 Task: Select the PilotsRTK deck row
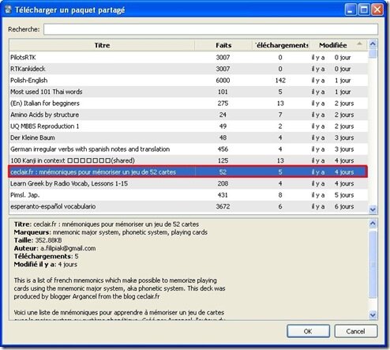coord(189,58)
